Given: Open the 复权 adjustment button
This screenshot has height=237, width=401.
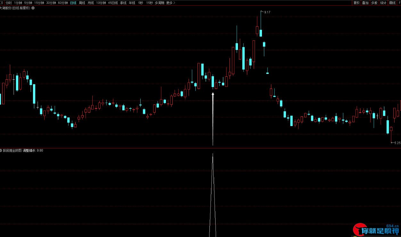Looking at the screenshot, I should point(356,3).
